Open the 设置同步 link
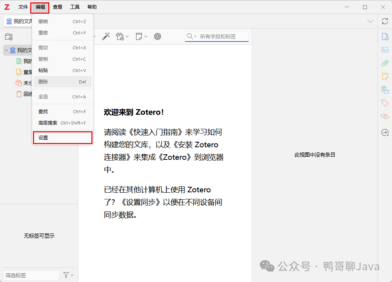This screenshot has height=282, width=392. [x=141, y=202]
